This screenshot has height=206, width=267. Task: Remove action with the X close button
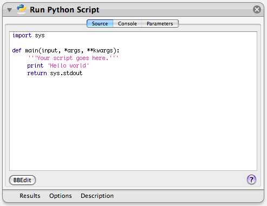tap(257, 9)
